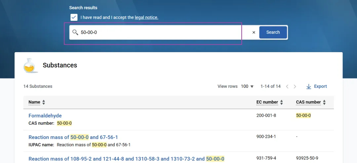Open the legal notice link
The width and height of the screenshot is (357, 163).
click(146, 17)
